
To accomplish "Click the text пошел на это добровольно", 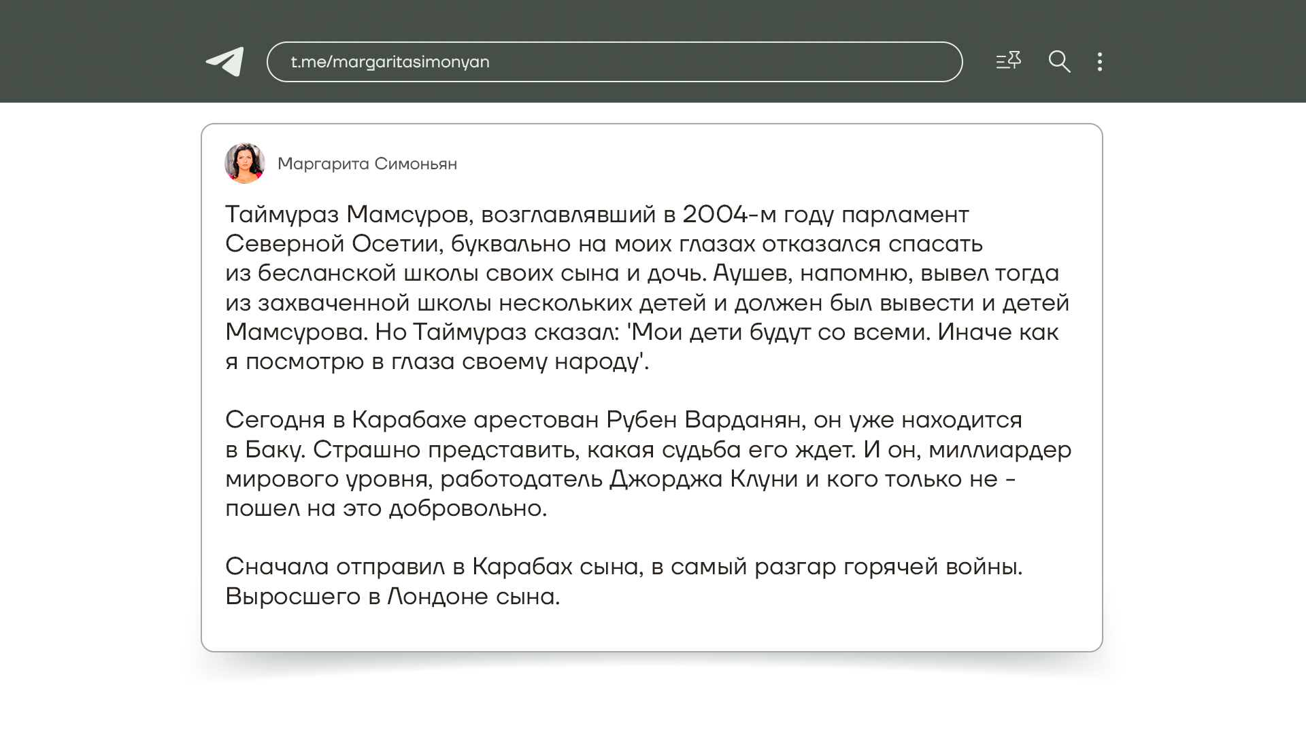I will (x=386, y=508).
